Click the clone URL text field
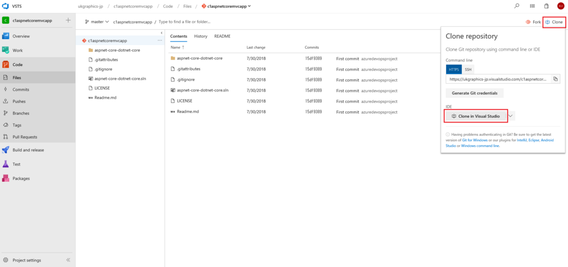This screenshot has width=568, height=267. coord(499,79)
